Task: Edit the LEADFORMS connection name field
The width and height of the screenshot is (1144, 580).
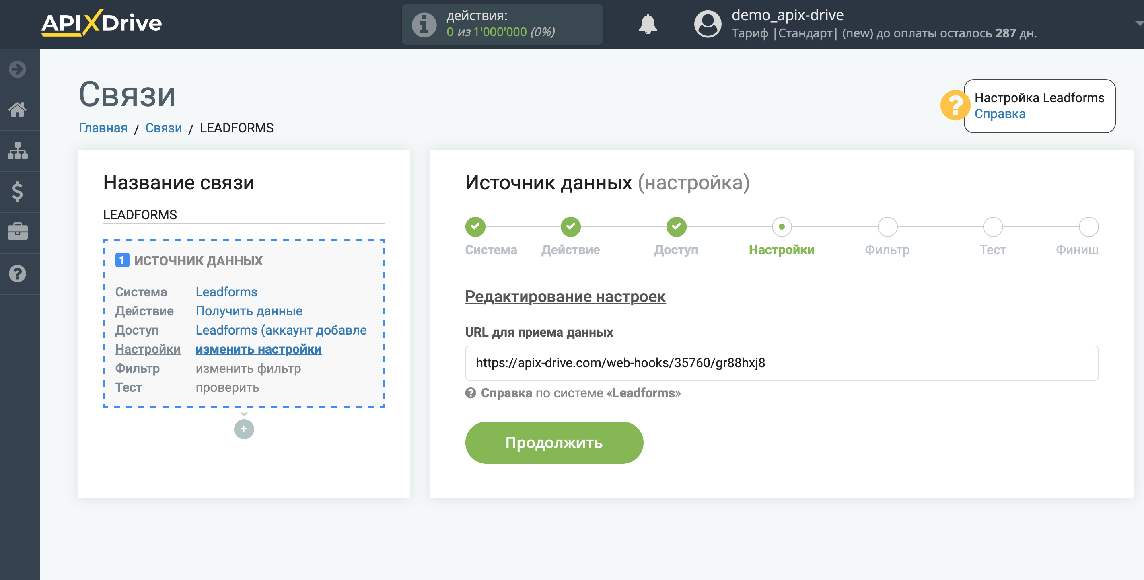Action: click(x=244, y=215)
